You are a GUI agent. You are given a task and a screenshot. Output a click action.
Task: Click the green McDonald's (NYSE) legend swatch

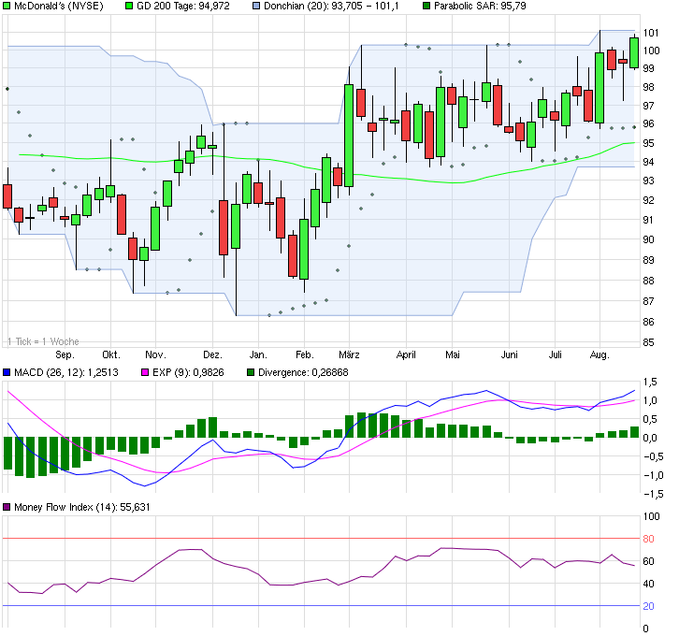[7, 7]
